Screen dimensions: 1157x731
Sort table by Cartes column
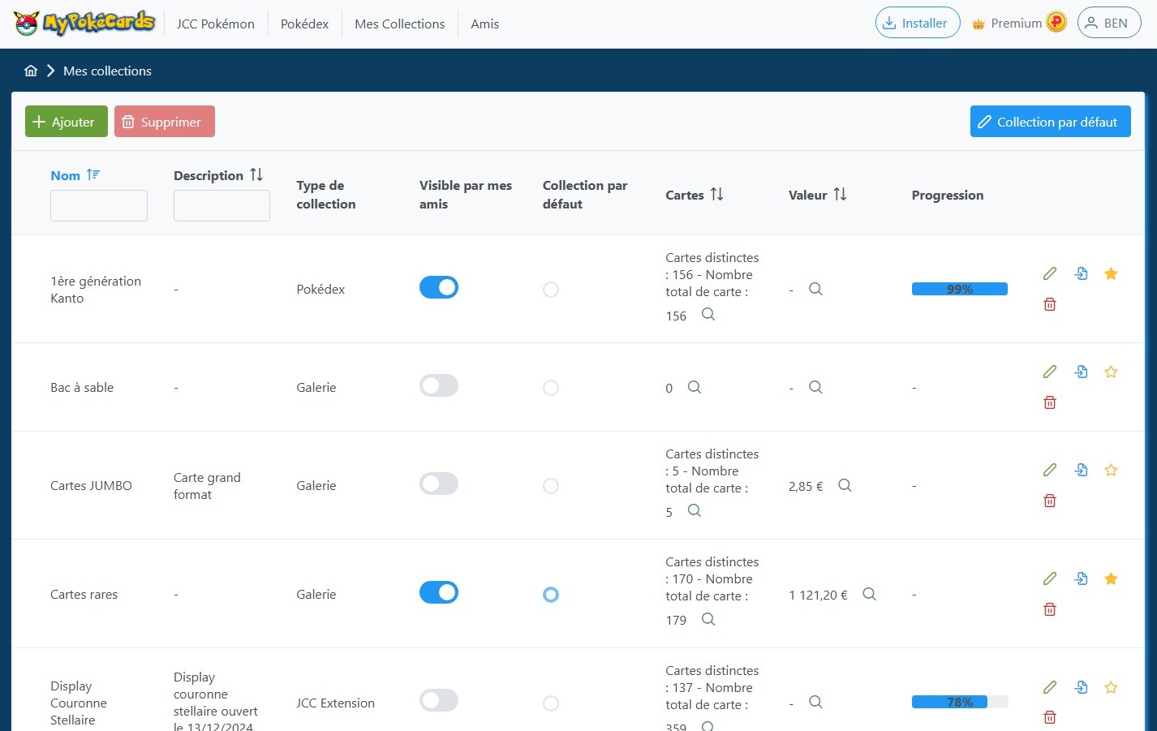(x=716, y=194)
